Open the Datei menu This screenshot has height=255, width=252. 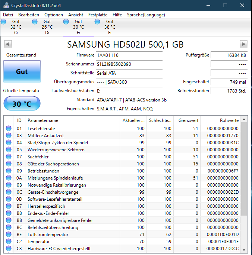click(x=8, y=15)
